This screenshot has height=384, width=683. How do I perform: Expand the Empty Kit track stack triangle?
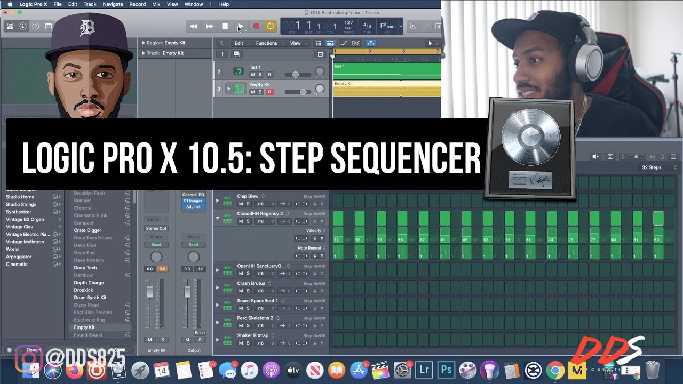click(x=229, y=89)
